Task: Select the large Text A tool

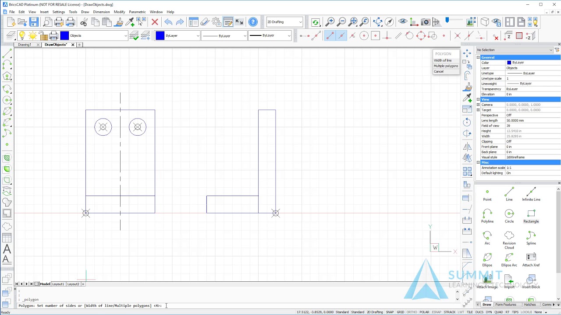Action: [x=7, y=249]
